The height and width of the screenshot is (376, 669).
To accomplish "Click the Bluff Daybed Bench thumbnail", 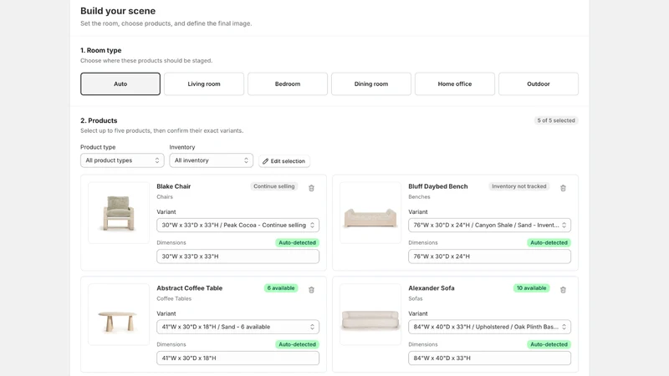I will (x=370, y=213).
